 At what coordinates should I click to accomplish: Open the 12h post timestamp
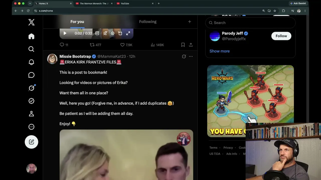(x=132, y=56)
